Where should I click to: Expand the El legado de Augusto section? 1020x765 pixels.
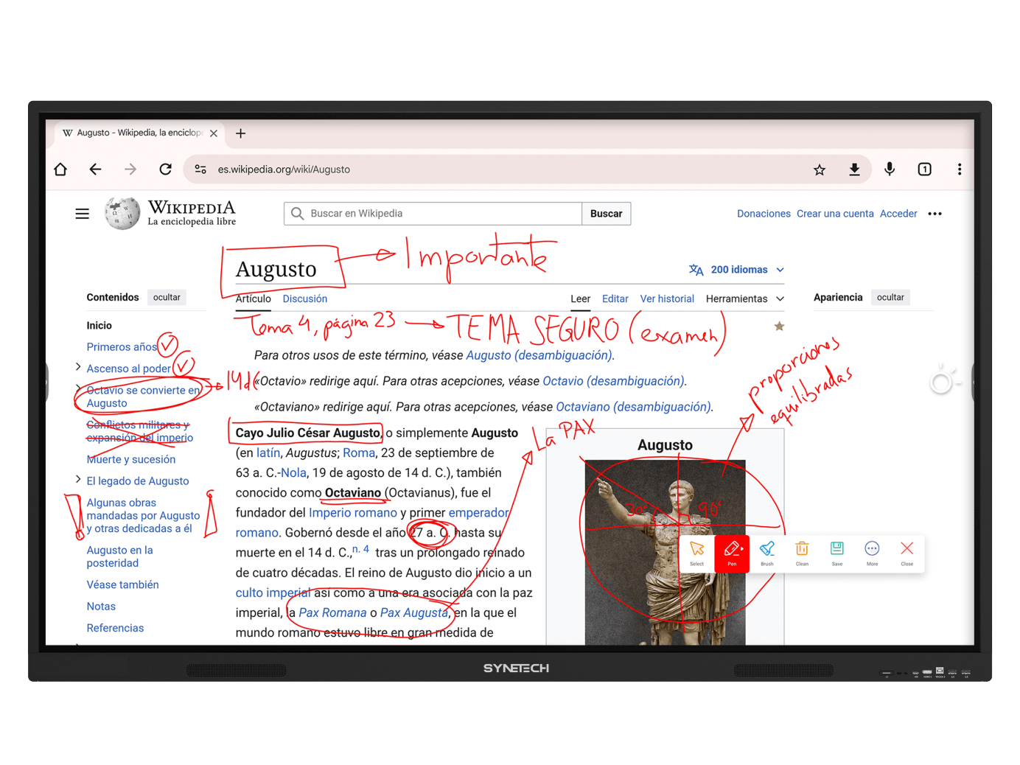point(78,480)
